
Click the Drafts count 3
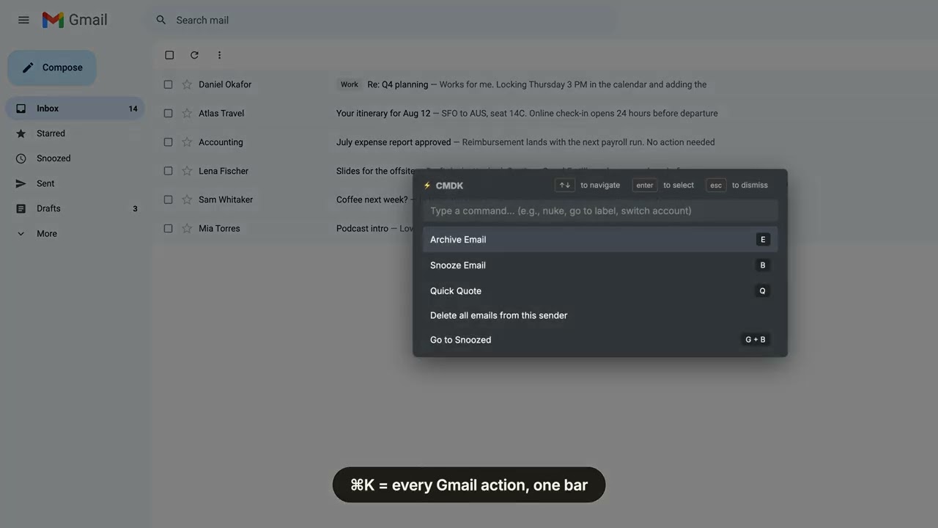click(x=135, y=208)
